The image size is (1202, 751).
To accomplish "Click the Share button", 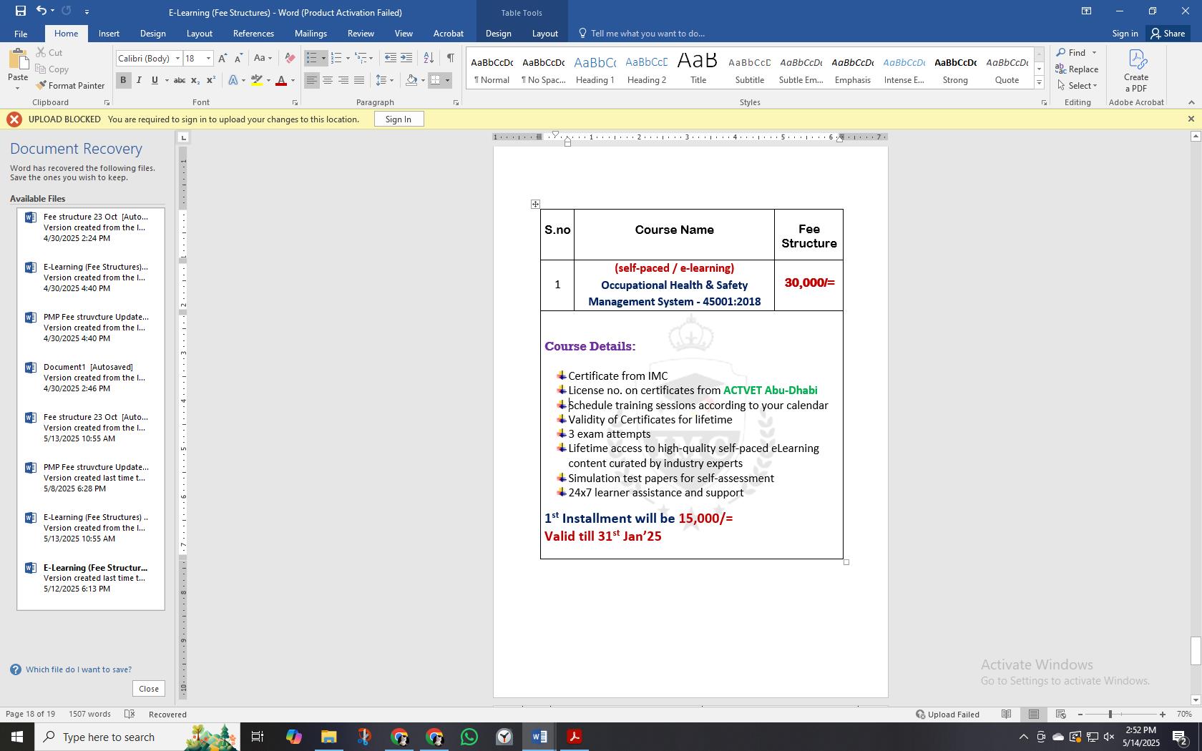I will (1168, 34).
